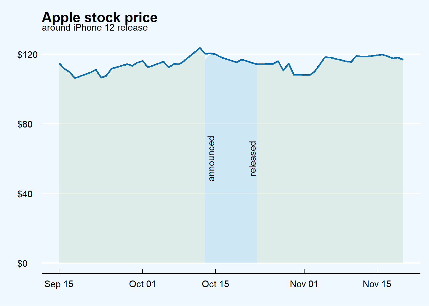Screen dimensions: 429x306
Task: Click the stock line's highest peak in mid-October
Action: pyautogui.click(x=200, y=48)
